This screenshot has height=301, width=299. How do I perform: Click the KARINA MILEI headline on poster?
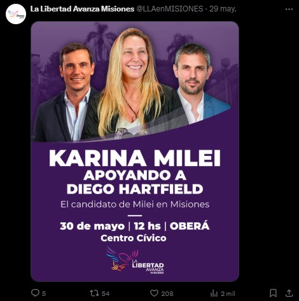(135, 158)
